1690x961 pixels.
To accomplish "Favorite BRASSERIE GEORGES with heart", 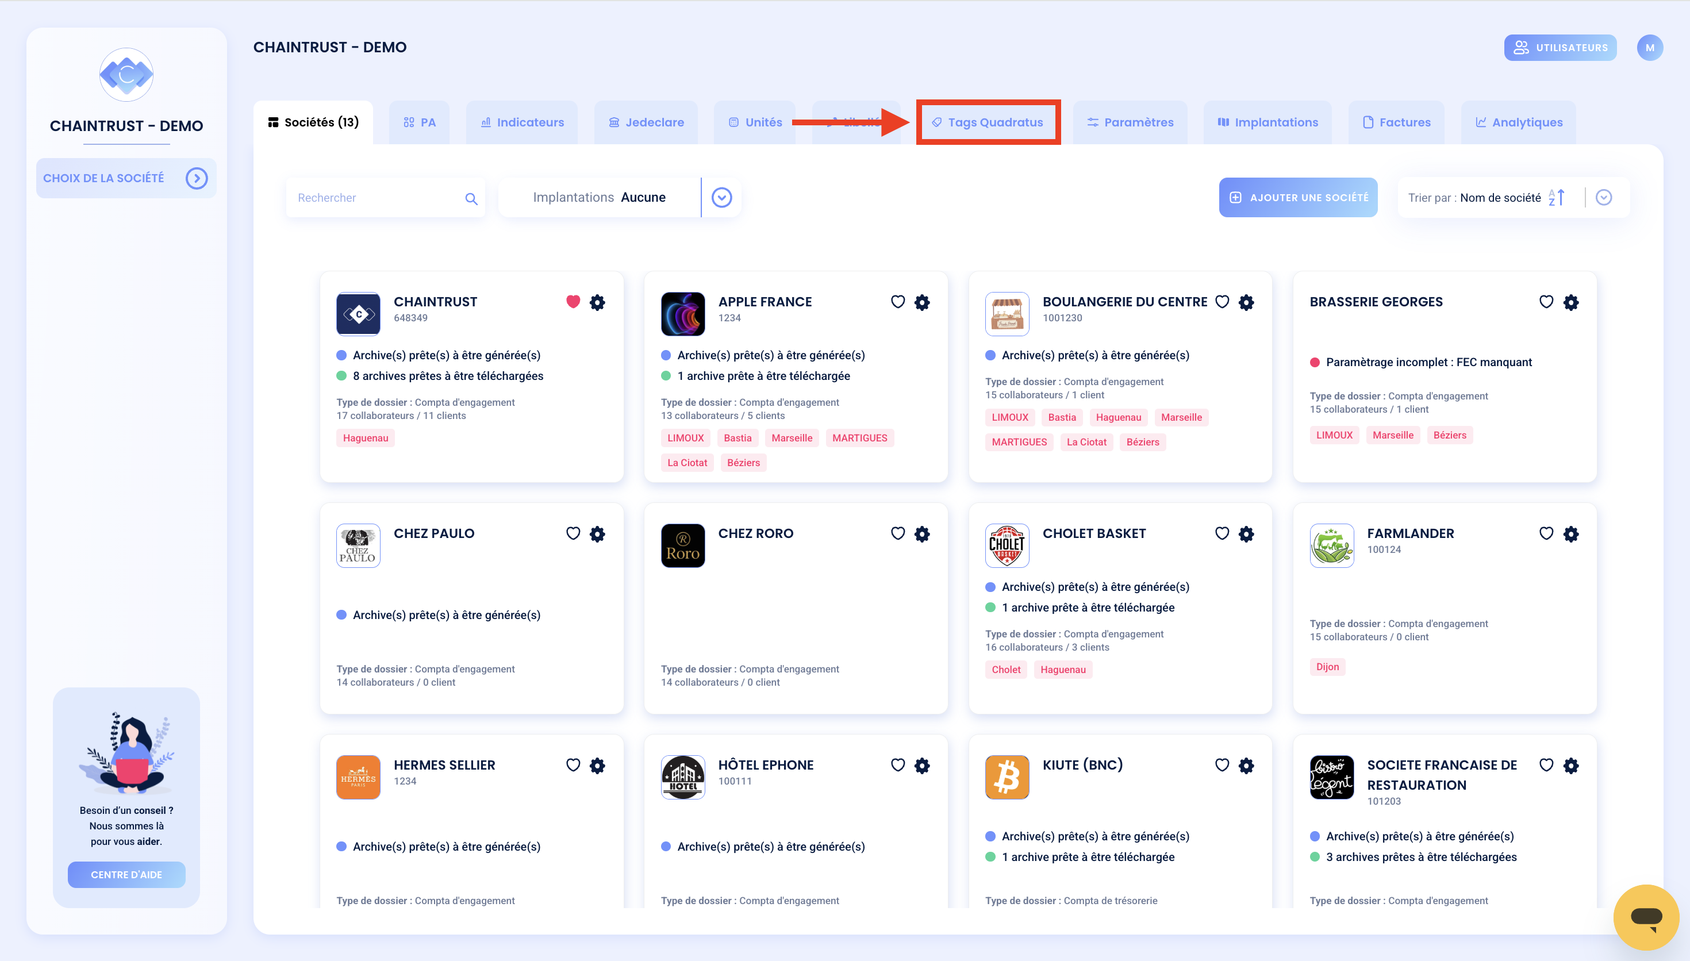I will tap(1546, 302).
